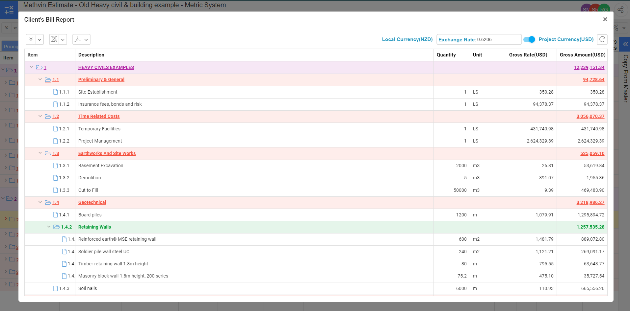Image resolution: width=630 pixels, height=311 pixels.
Task: Open the expand level dropdown arrow
Action: click(39, 40)
